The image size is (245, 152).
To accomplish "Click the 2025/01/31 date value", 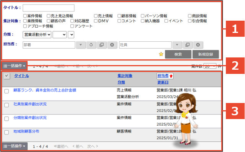I will (x=167, y=138).
